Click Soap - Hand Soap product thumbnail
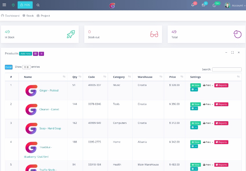The image size is (246, 171). 31,128
